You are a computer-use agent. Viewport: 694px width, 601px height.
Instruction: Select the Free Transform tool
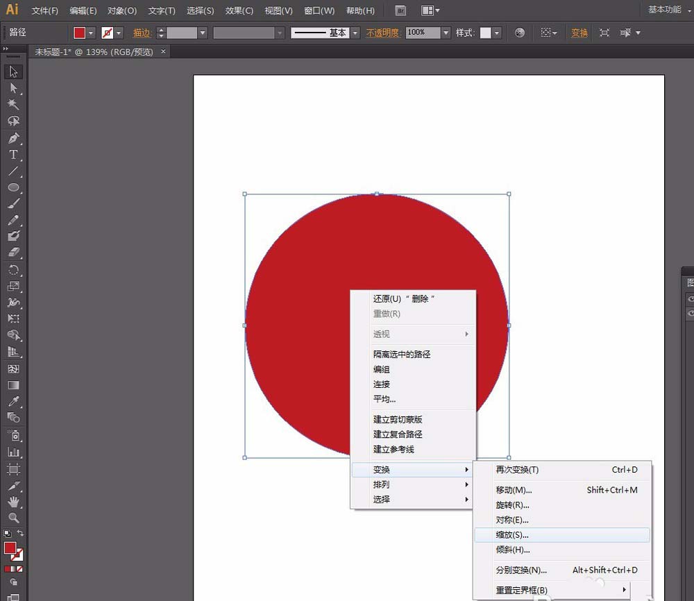[13, 319]
